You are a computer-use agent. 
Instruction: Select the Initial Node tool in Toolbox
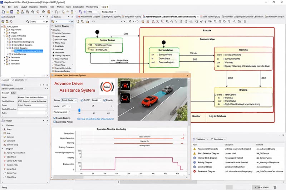click(60, 52)
